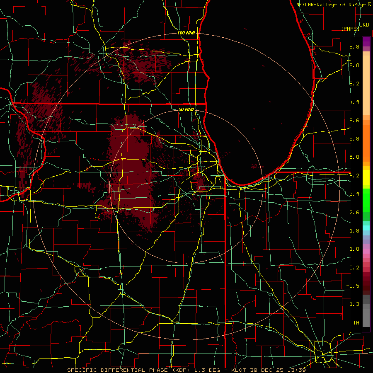
Task: Click the 9.0 value on the color scale
Action: 354,65
